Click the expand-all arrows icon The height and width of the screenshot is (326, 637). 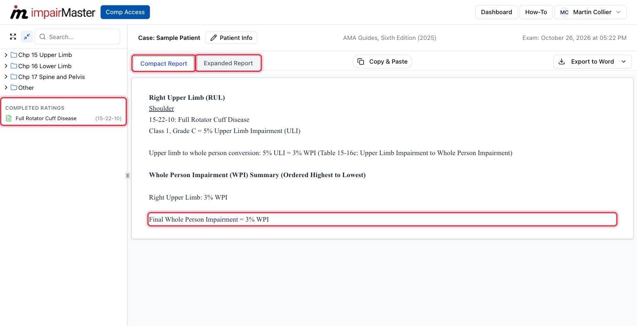[x=13, y=37]
